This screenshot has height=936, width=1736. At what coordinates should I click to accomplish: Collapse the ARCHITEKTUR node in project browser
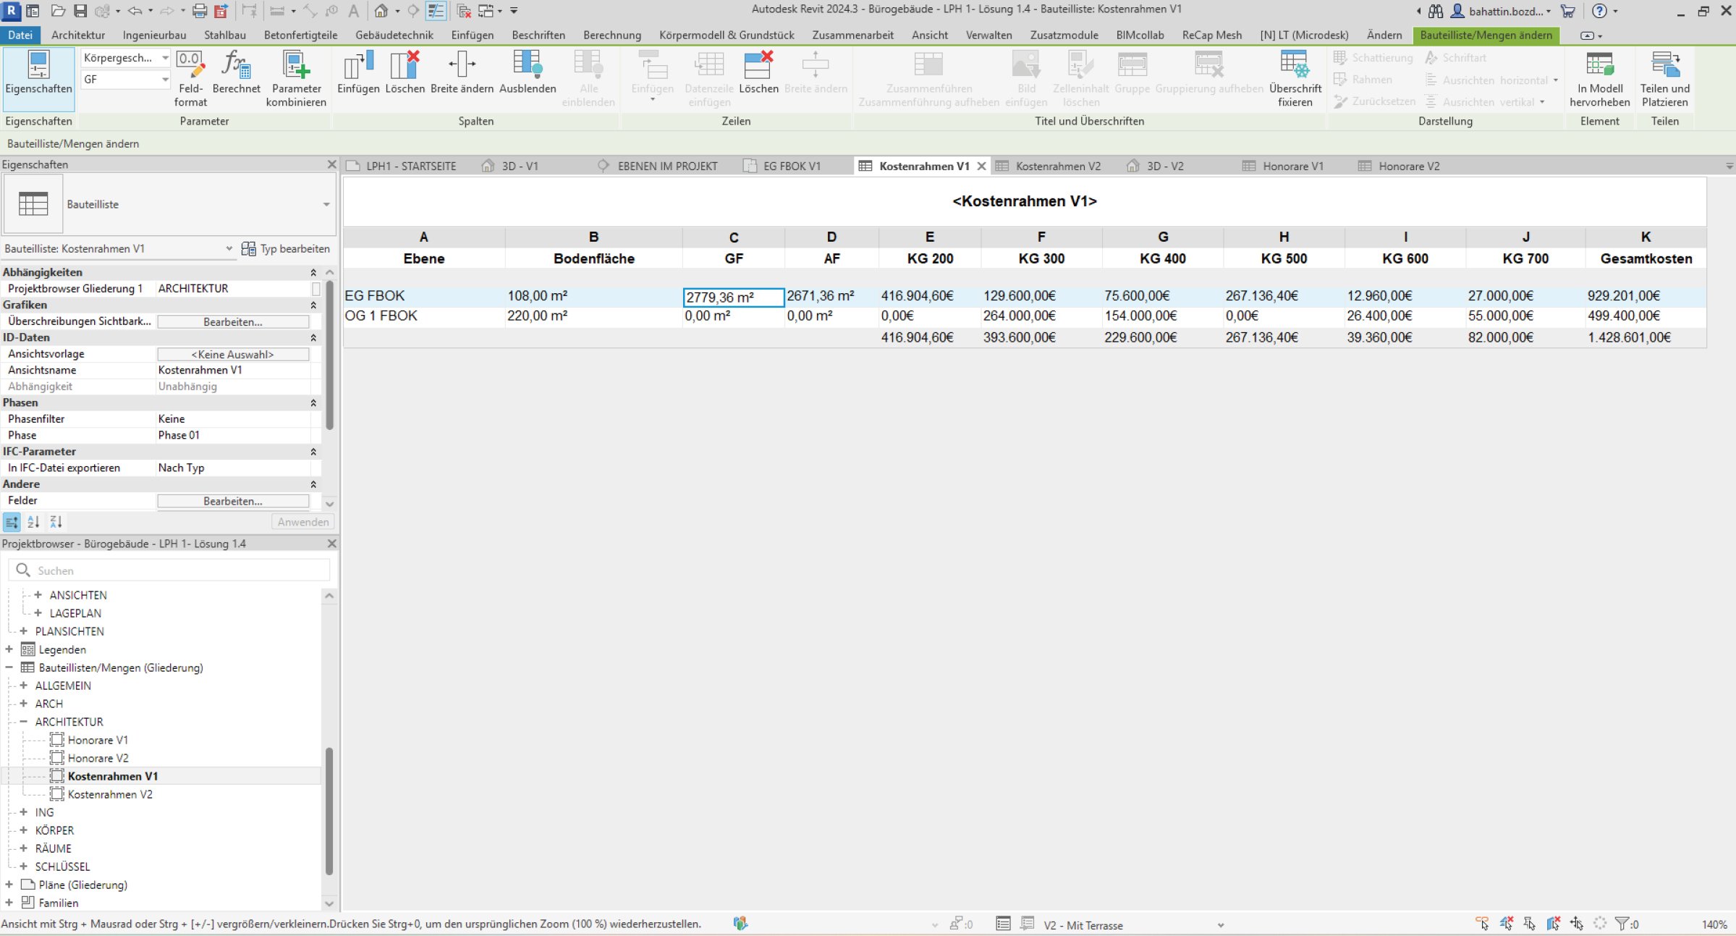click(x=23, y=722)
